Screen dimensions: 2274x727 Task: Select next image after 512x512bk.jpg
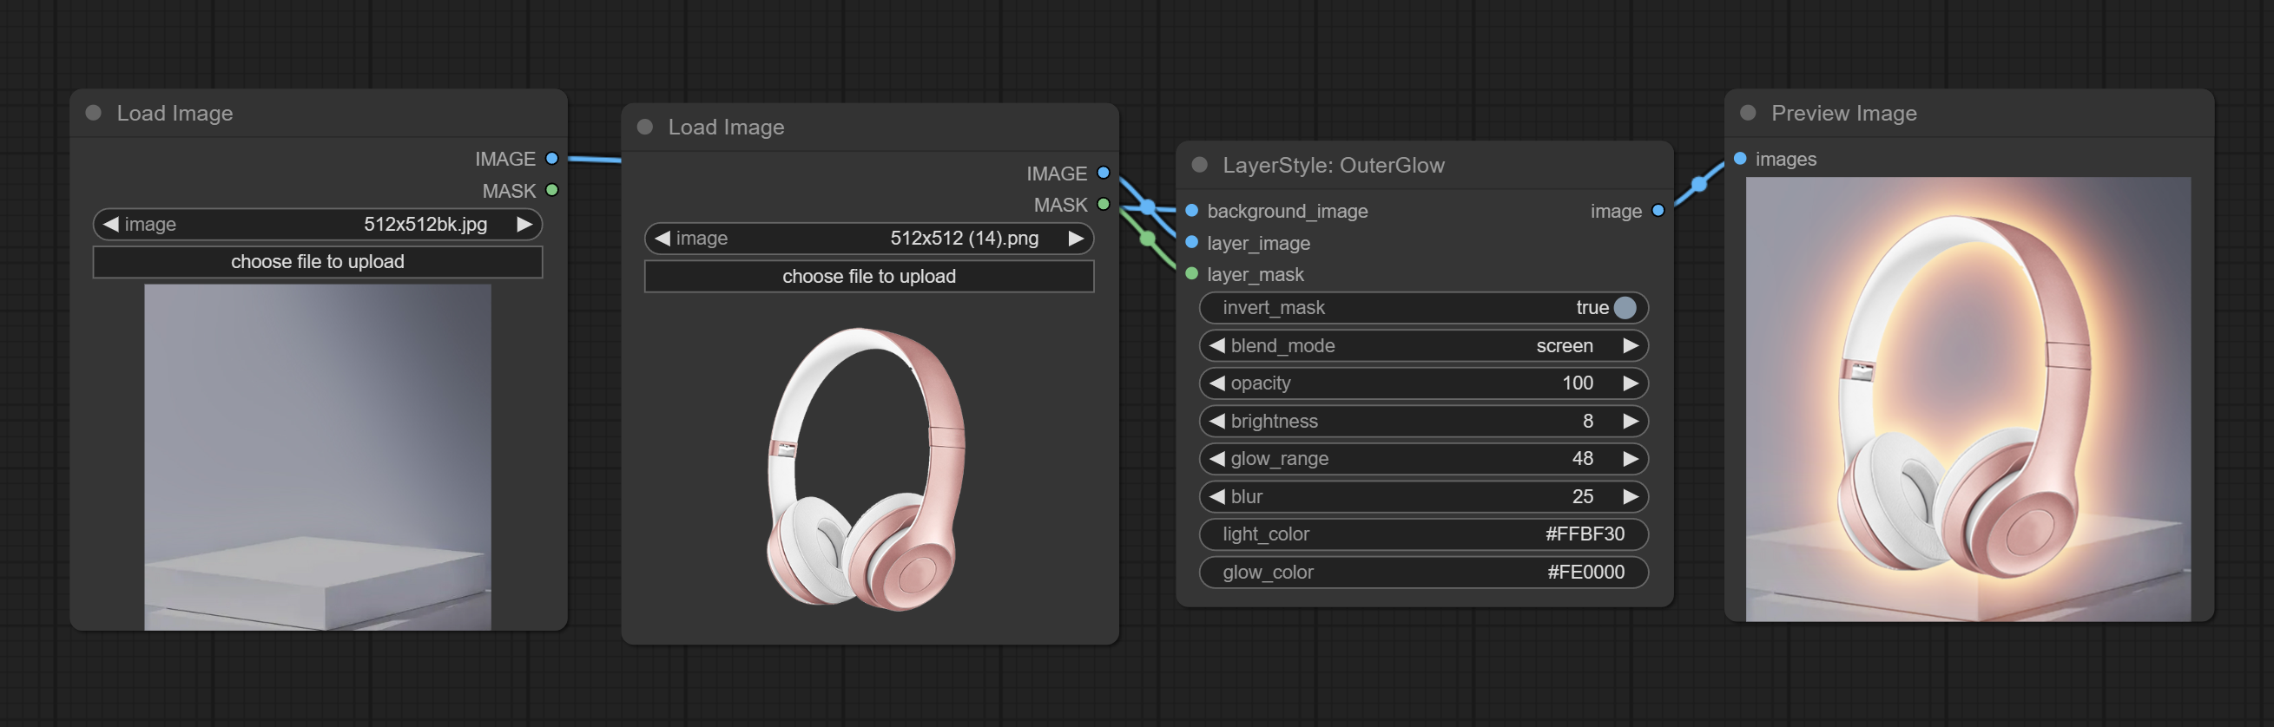[x=524, y=224]
